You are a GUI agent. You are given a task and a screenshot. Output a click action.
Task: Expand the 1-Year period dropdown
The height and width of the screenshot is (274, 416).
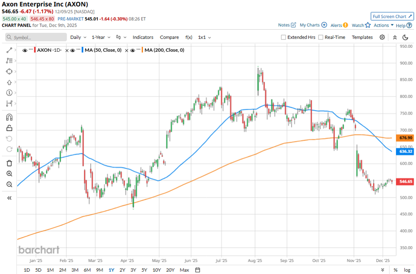click(102, 37)
